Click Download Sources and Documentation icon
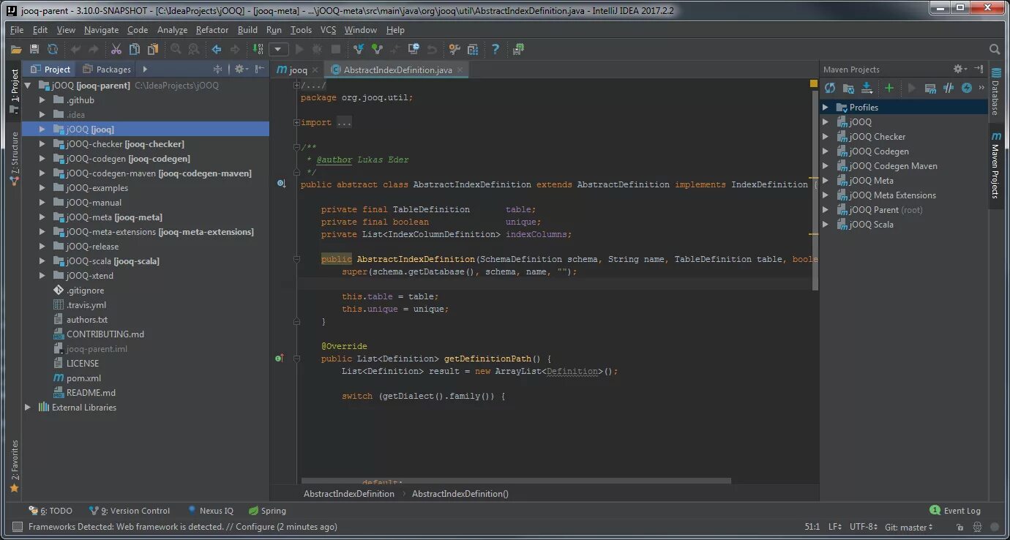The width and height of the screenshot is (1010, 540). click(867, 88)
